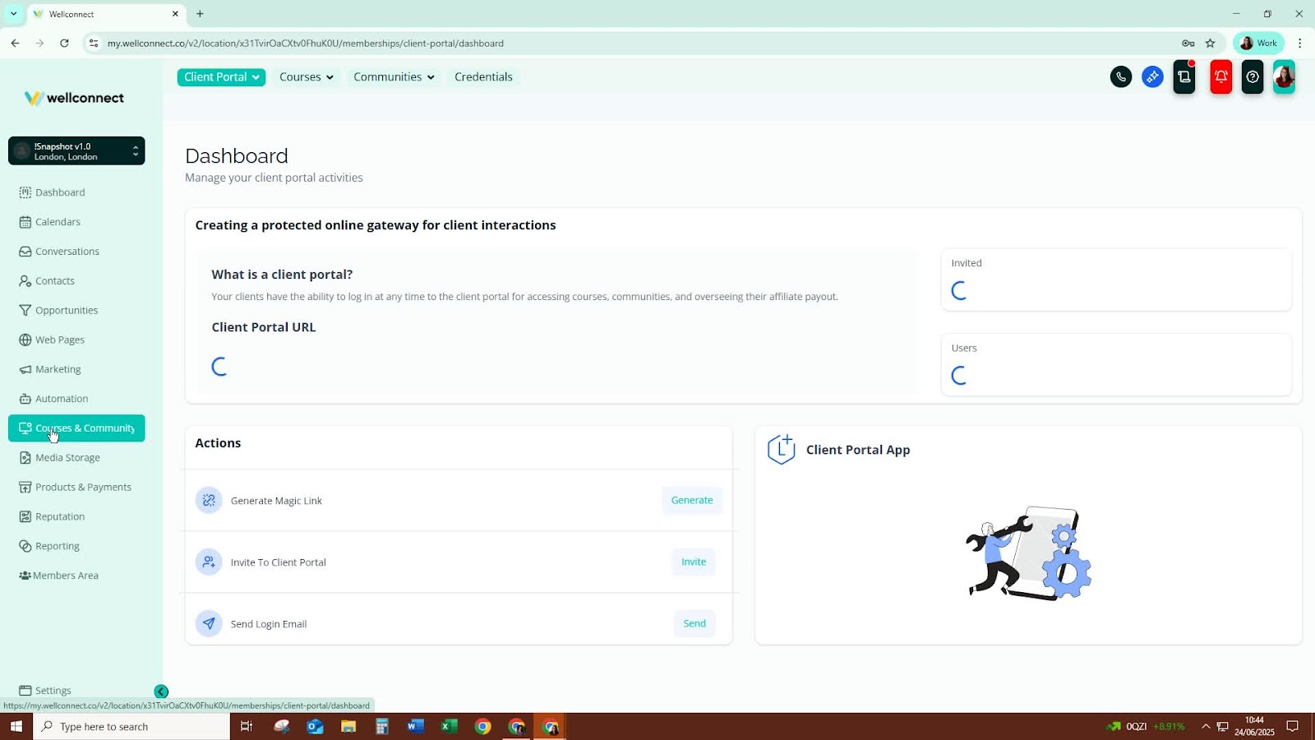The image size is (1315, 740).
Task: Click the Windows taskbar search box
Action: pyautogui.click(x=131, y=726)
